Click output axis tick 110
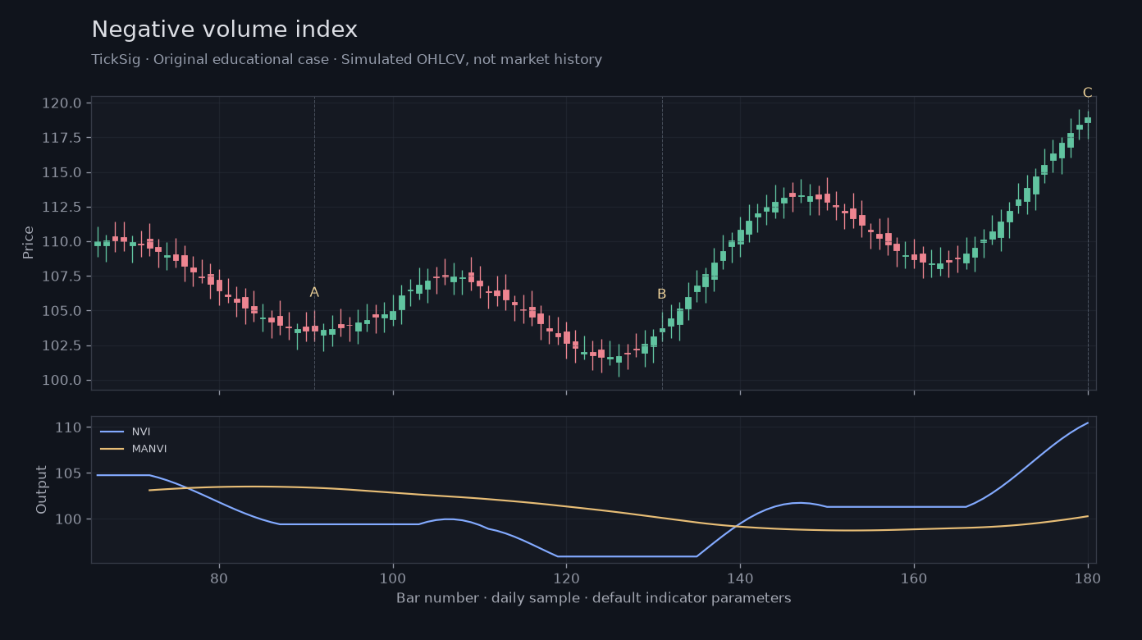1142x640 pixels. [70, 427]
